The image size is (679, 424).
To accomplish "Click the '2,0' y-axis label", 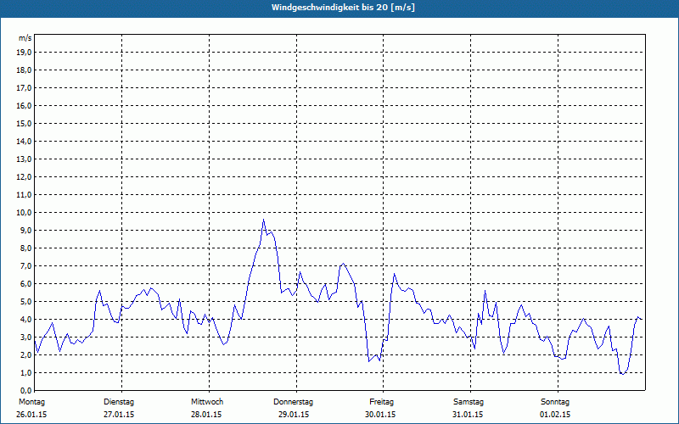I will point(25,354).
